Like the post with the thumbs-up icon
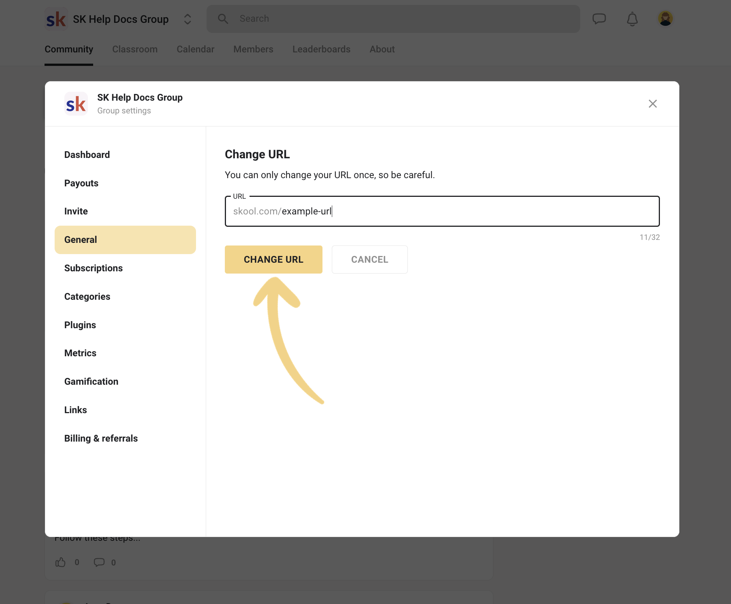The width and height of the screenshot is (731, 604). point(61,562)
